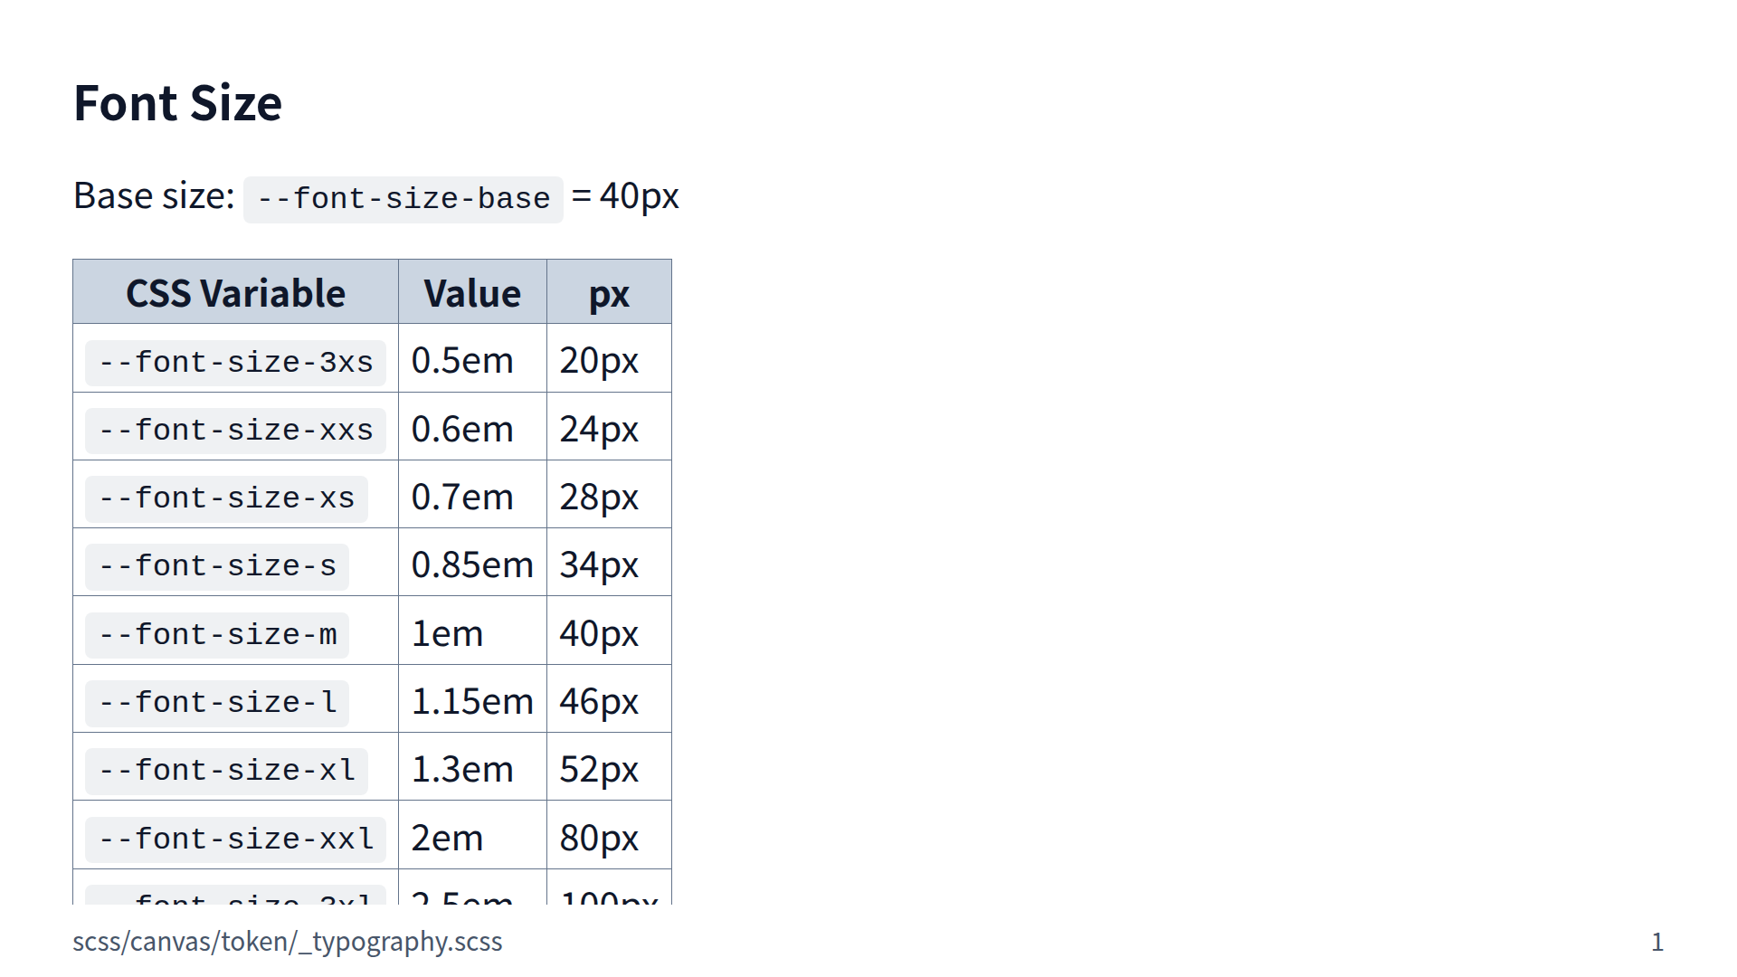Click the 0.85em value cell
This screenshot has width=1737, height=977.
[472, 565]
